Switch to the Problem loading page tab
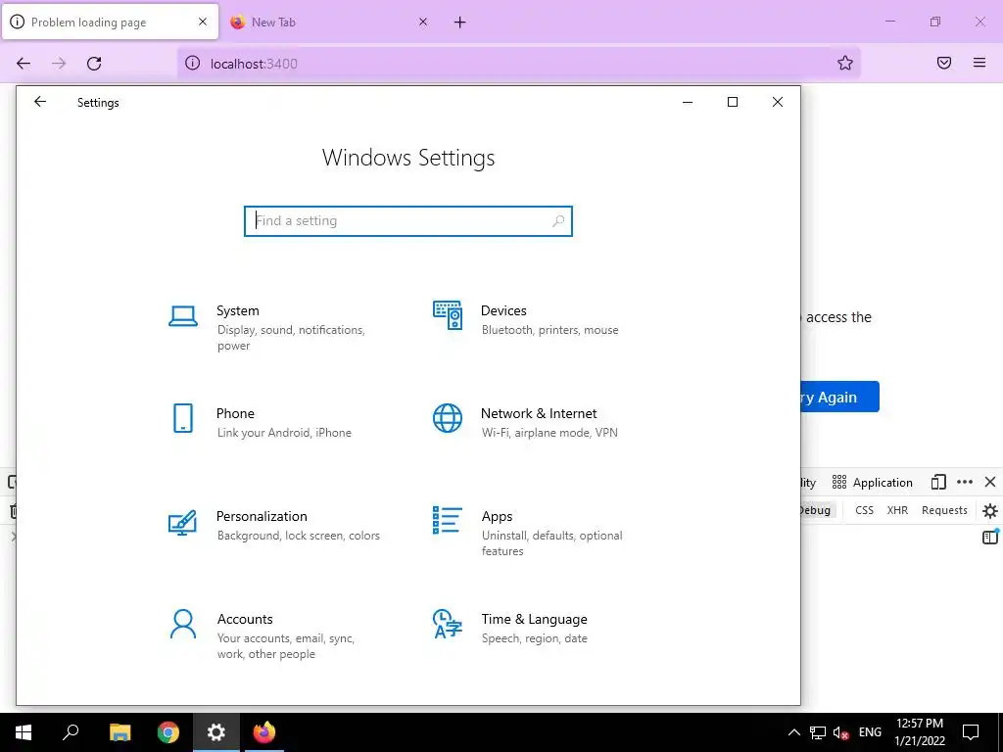This screenshot has height=752, width=1003. pyautogui.click(x=110, y=22)
